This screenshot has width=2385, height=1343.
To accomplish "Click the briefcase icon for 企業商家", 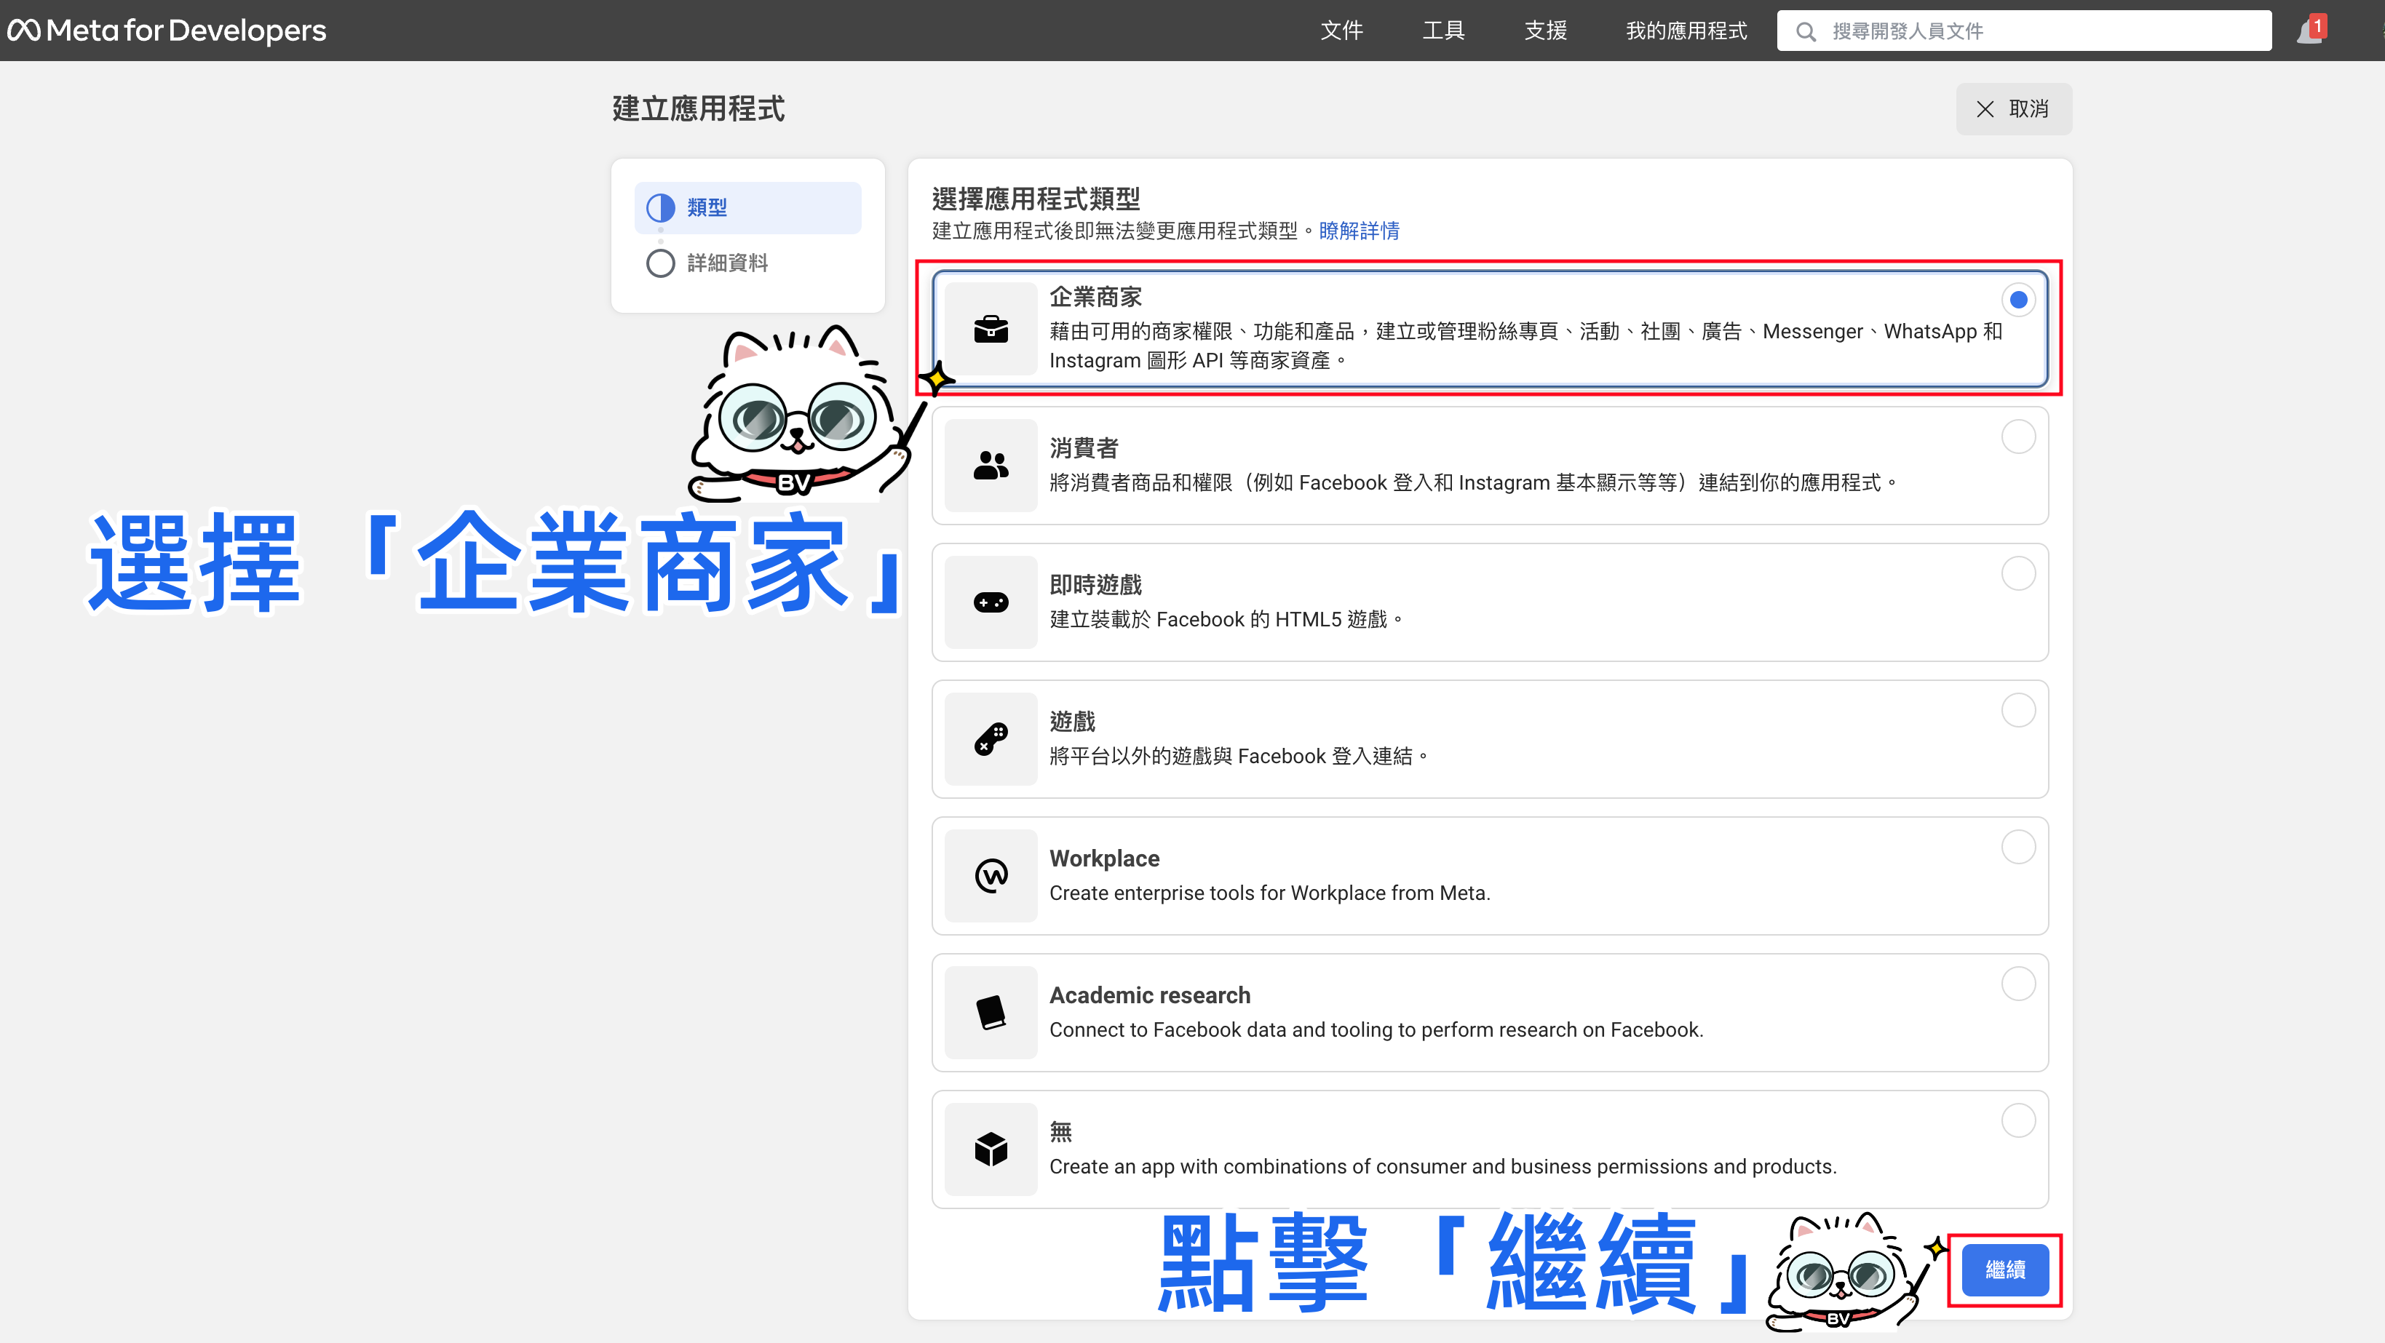I will tap(991, 329).
